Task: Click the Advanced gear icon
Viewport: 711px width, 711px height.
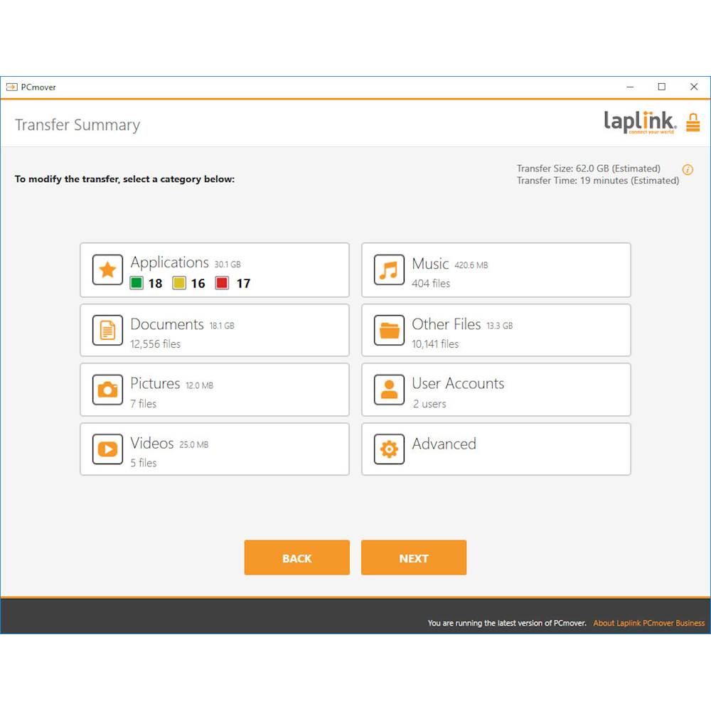Action: tap(389, 449)
